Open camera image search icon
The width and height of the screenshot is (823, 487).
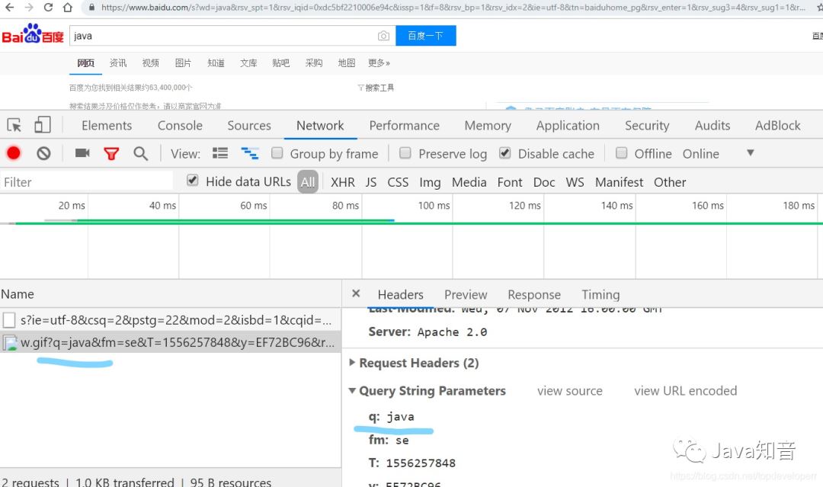[x=383, y=36]
